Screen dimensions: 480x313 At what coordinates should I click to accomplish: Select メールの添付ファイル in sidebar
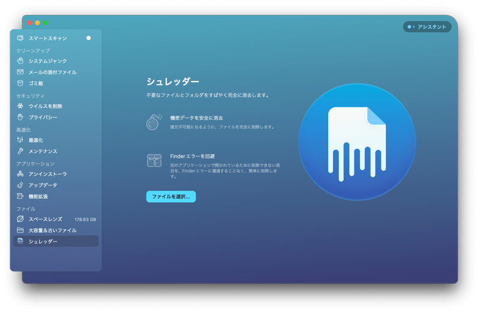tap(56, 72)
